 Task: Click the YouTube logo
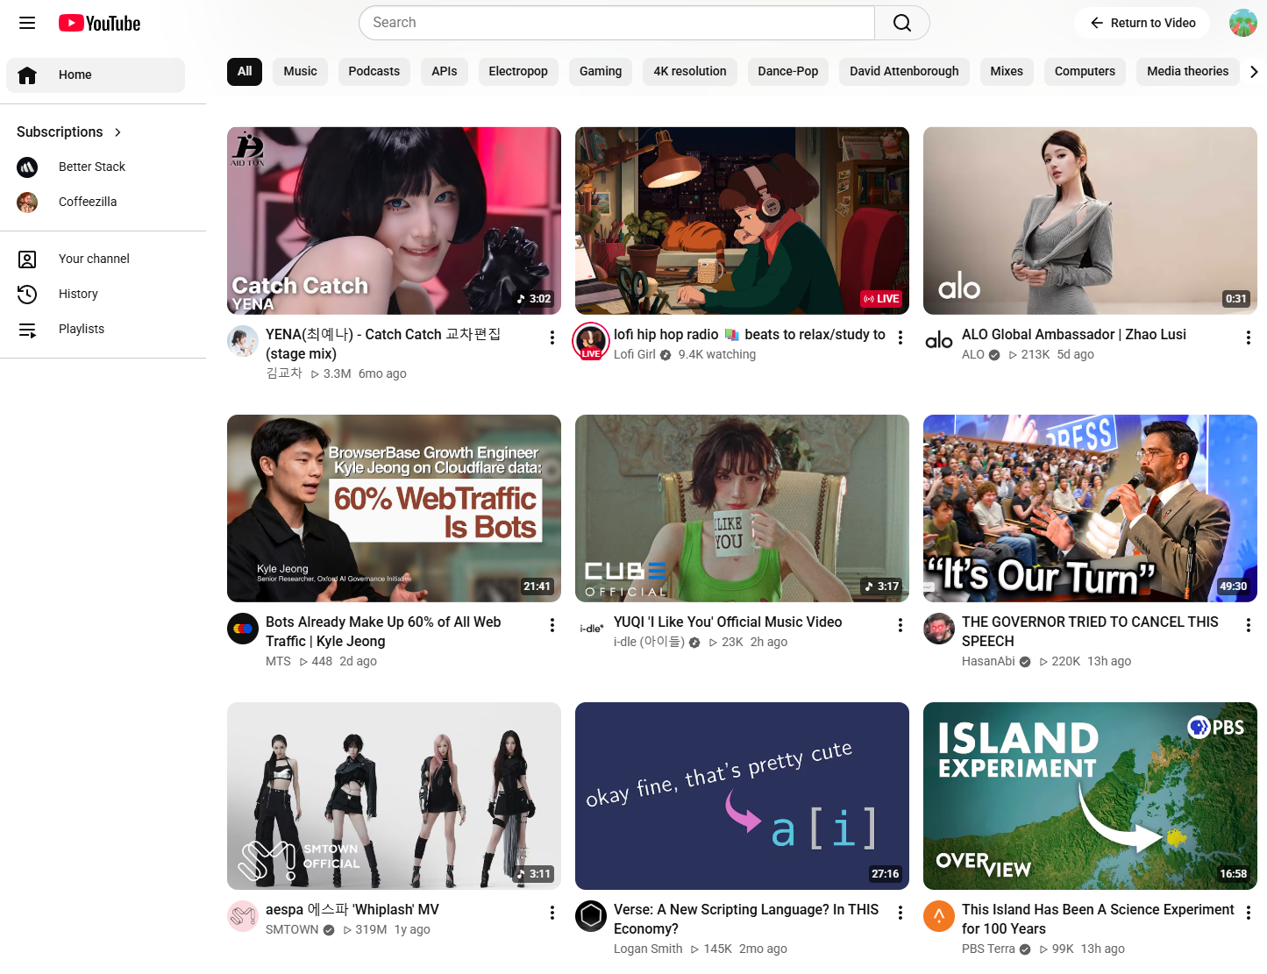pos(99,23)
